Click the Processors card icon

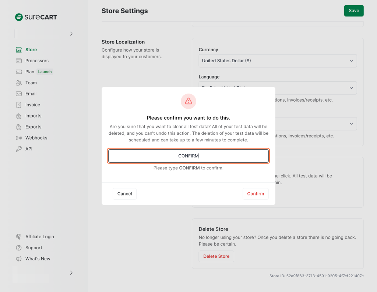pos(19,61)
